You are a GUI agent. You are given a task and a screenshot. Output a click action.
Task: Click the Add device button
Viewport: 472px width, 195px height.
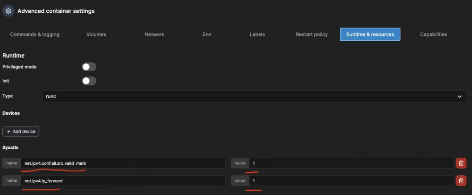coord(21,131)
